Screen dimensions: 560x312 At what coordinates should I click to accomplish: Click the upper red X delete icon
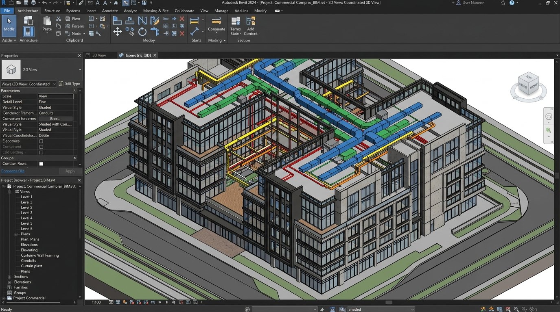point(182,19)
